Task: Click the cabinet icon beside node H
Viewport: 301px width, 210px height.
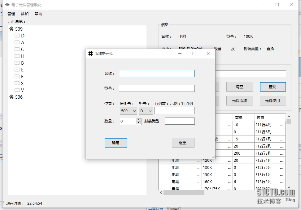Action: point(17,56)
